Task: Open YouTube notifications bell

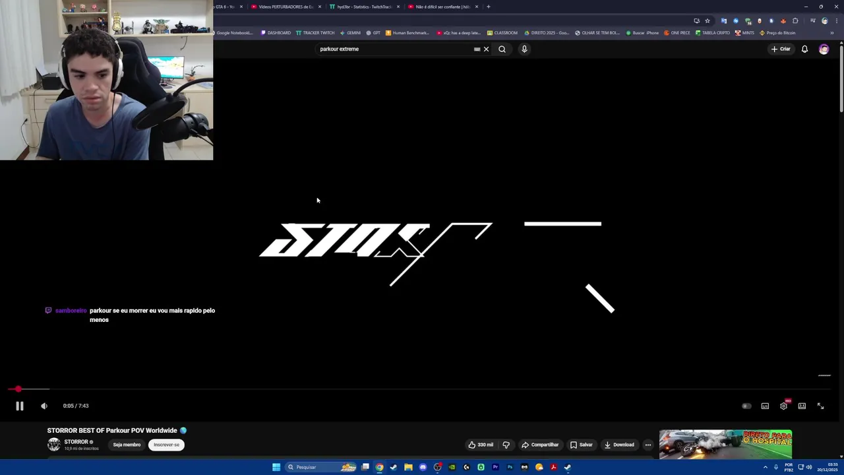Action: click(804, 49)
